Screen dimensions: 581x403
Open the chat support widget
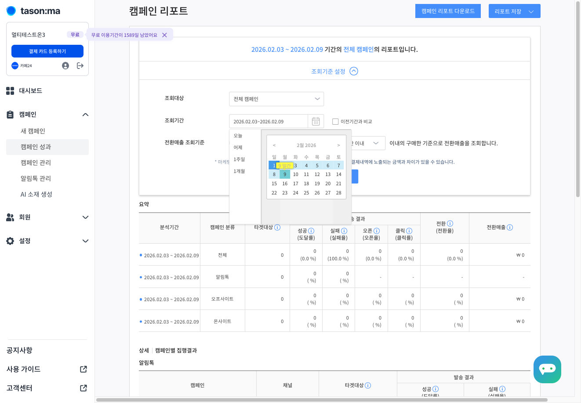(x=547, y=369)
